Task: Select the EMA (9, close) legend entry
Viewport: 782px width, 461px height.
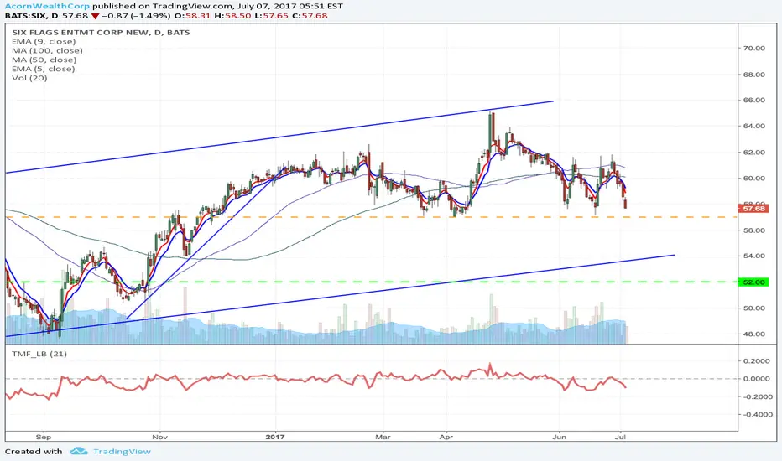Action: [44, 41]
